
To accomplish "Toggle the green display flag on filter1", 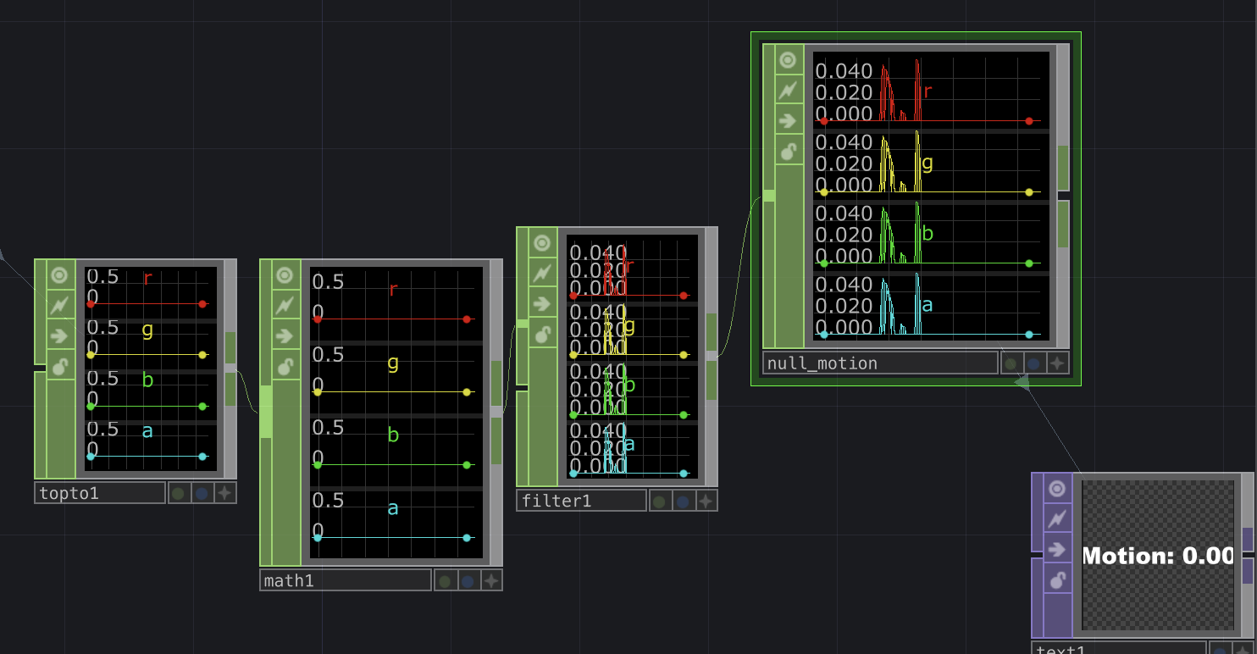I will tap(659, 500).
